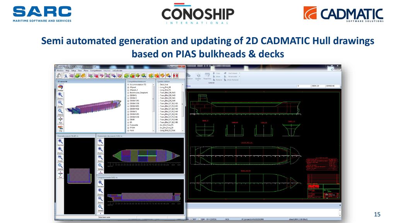Open the Window menu in PIAS
The width and height of the screenshot is (396, 223).
pyautogui.click(x=60, y=70)
